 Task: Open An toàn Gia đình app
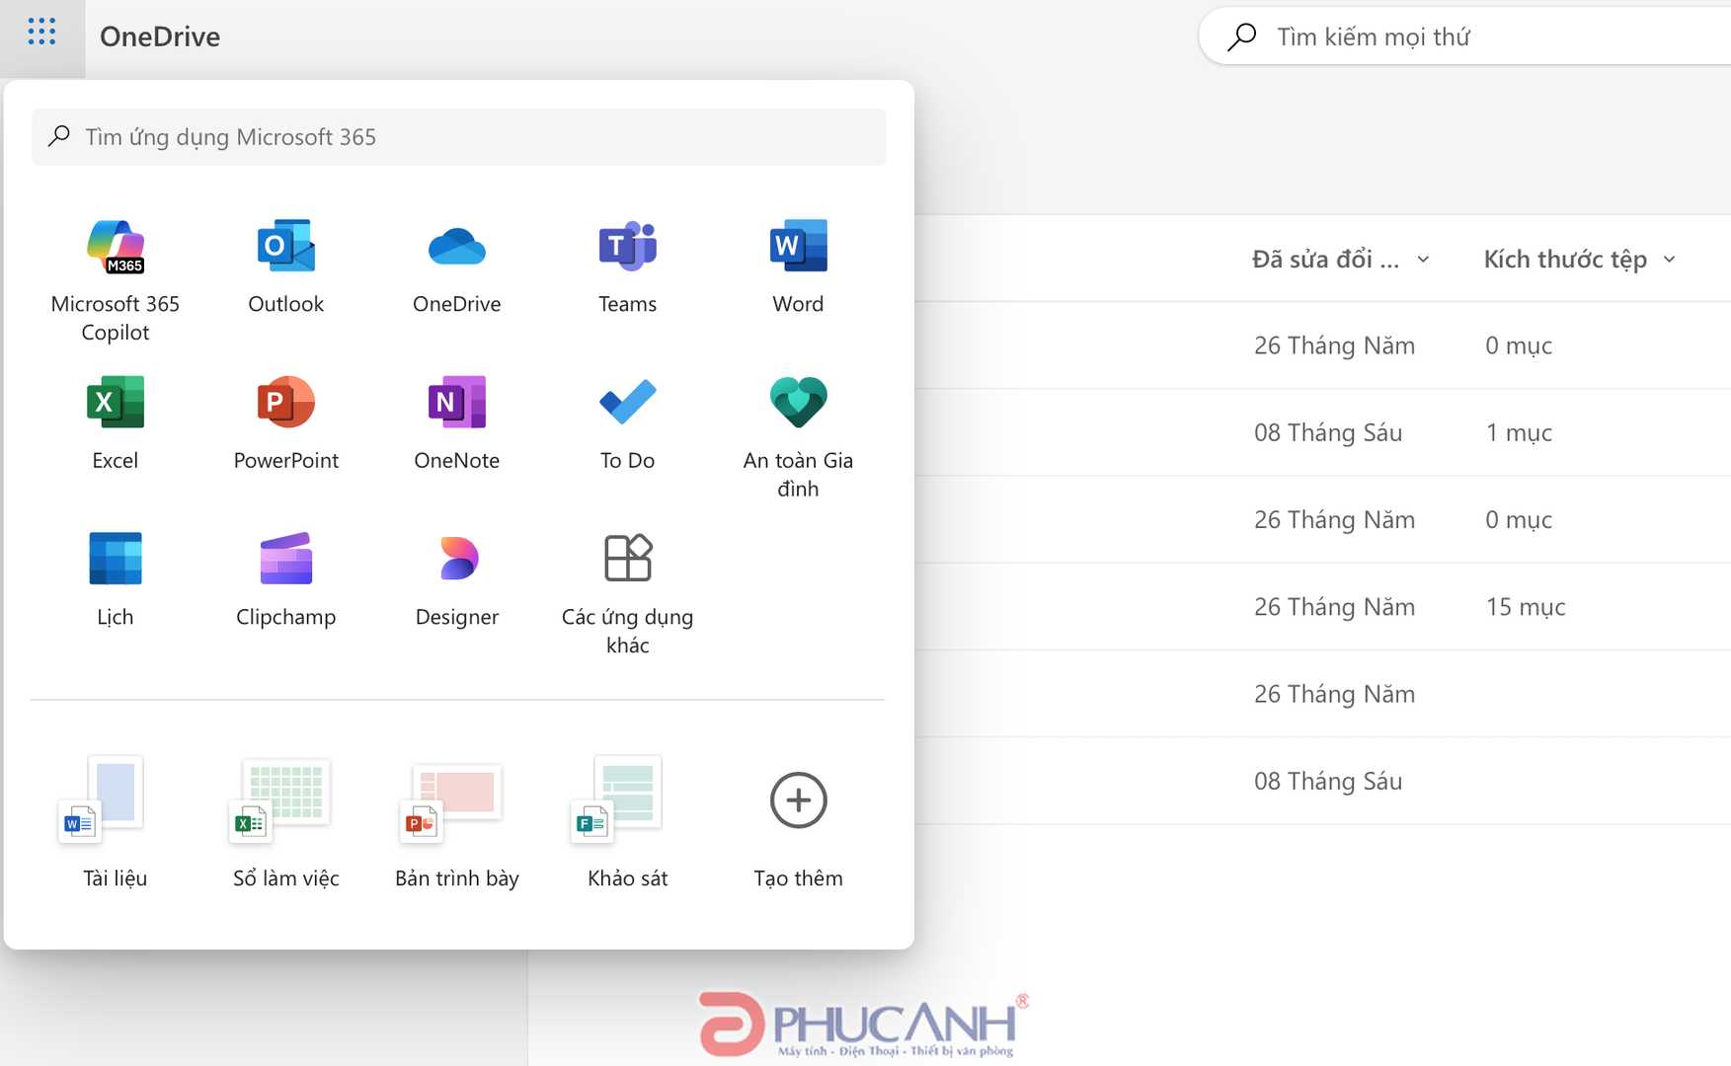pyautogui.click(x=798, y=403)
